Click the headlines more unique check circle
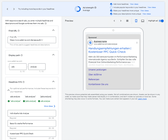168x140 pixels. [x=111, y=11]
